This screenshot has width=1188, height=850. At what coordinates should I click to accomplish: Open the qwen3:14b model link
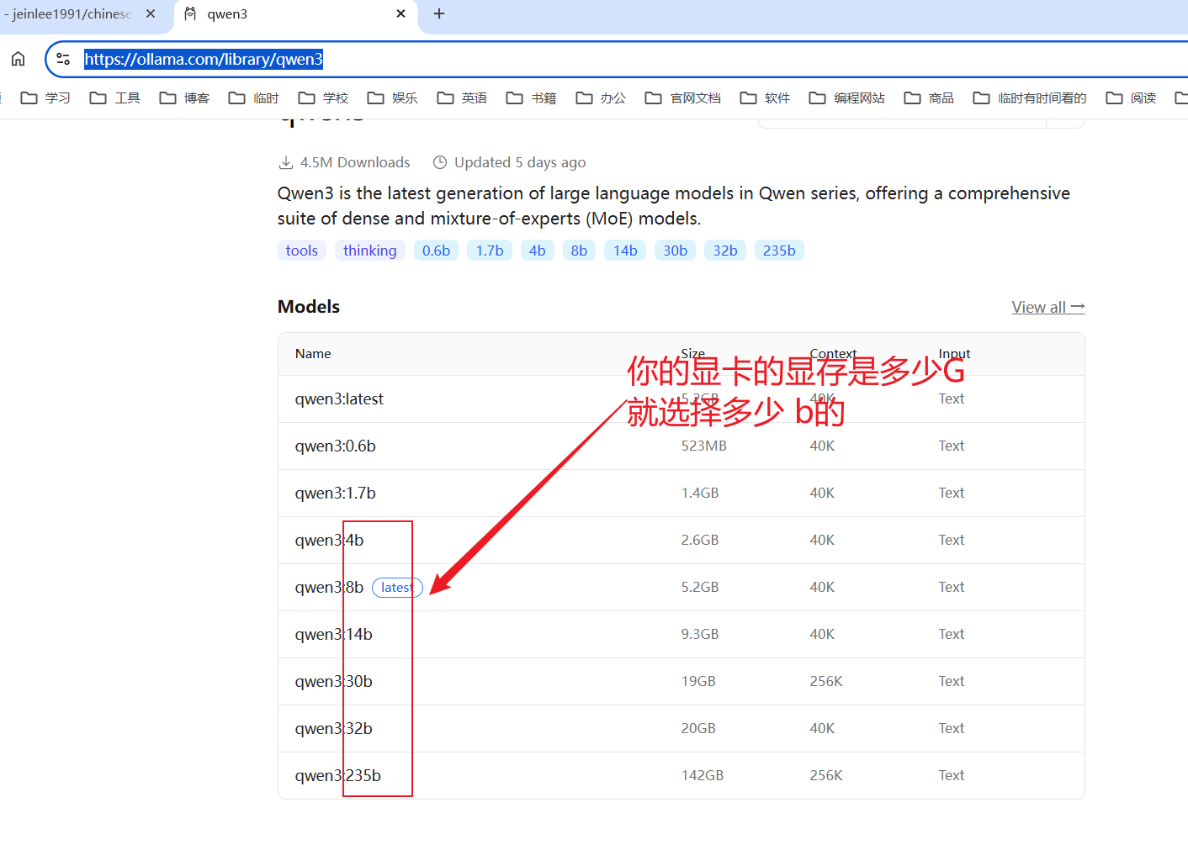click(x=333, y=635)
